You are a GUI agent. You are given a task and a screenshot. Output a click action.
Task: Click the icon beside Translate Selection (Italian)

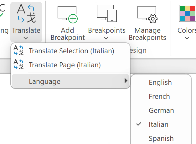19,51
